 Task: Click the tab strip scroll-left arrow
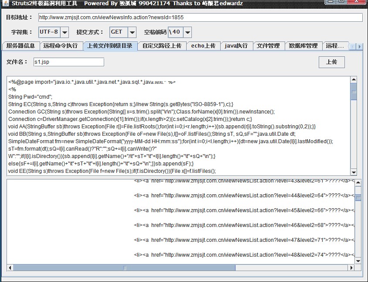[353, 47]
